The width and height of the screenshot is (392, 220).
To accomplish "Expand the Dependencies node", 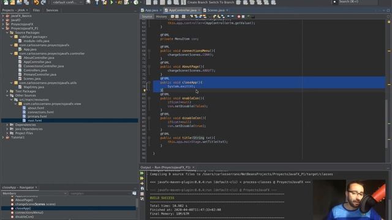I will 7,125.
